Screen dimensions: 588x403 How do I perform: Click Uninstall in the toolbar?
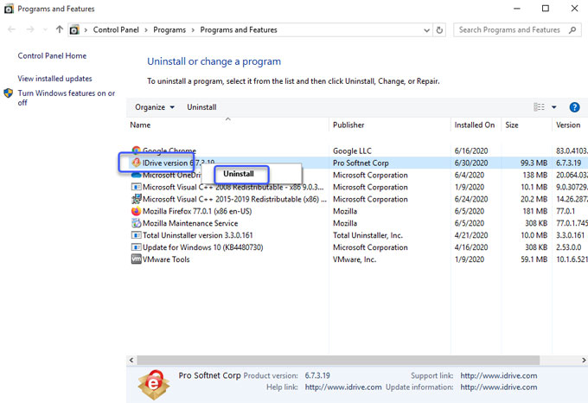click(x=201, y=107)
